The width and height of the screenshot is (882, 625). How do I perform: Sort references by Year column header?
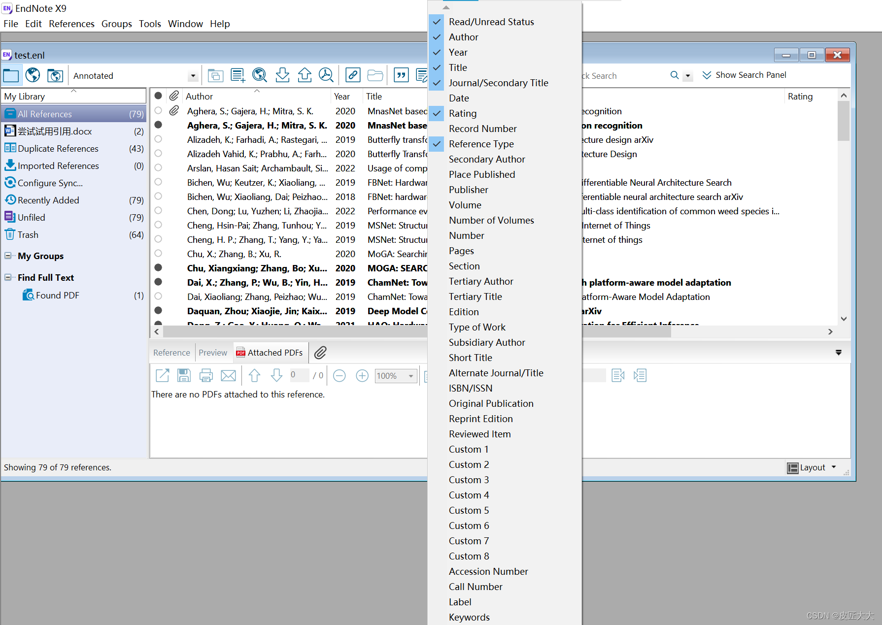click(x=342, y=96)
